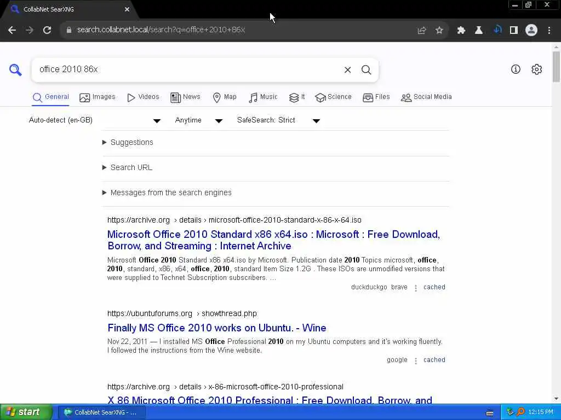This screenshot has width=561, height=420.
Task: Open the Anytime time range dropdown
Action: 198,120
